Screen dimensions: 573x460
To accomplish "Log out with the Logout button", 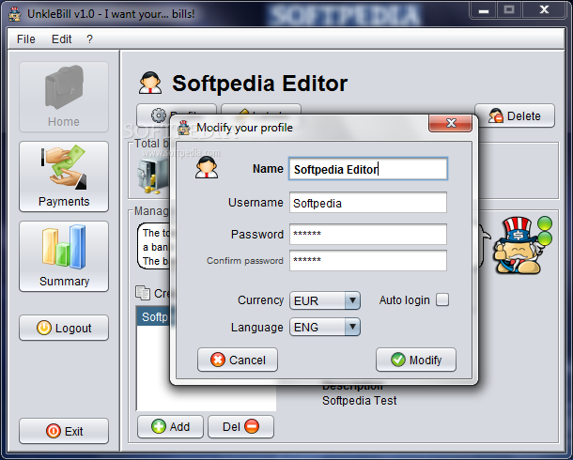I will [64, 328].
